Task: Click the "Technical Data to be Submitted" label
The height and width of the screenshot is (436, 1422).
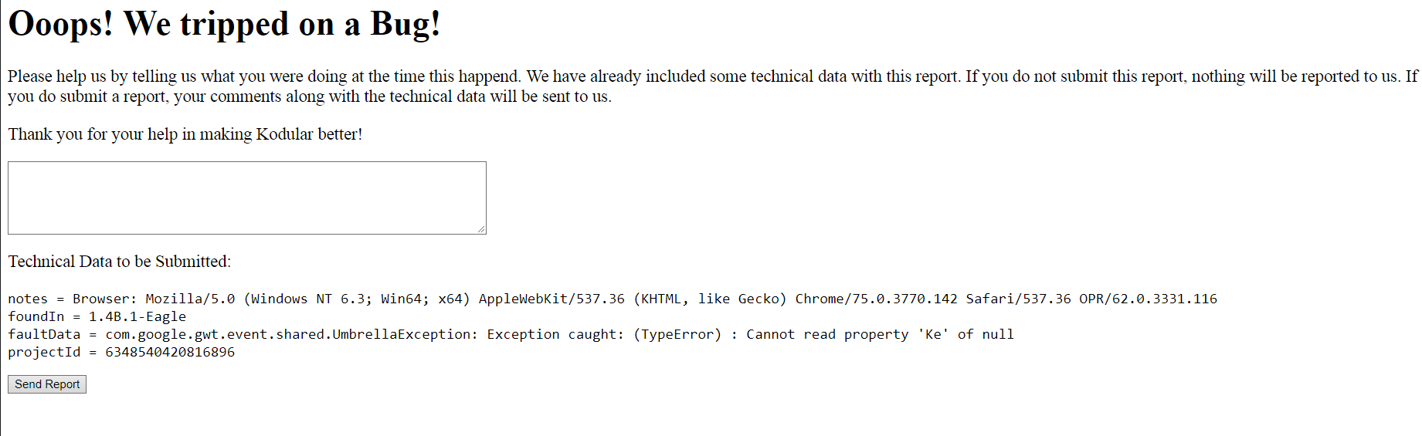Action: [119, 262]
